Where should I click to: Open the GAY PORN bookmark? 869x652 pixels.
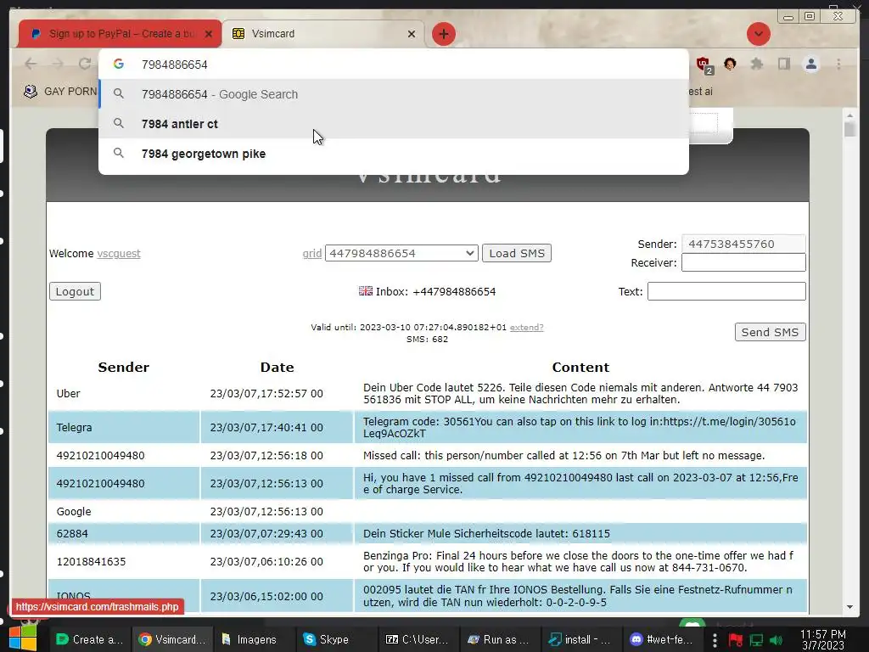pyautogui.click(x=60, y=91)
